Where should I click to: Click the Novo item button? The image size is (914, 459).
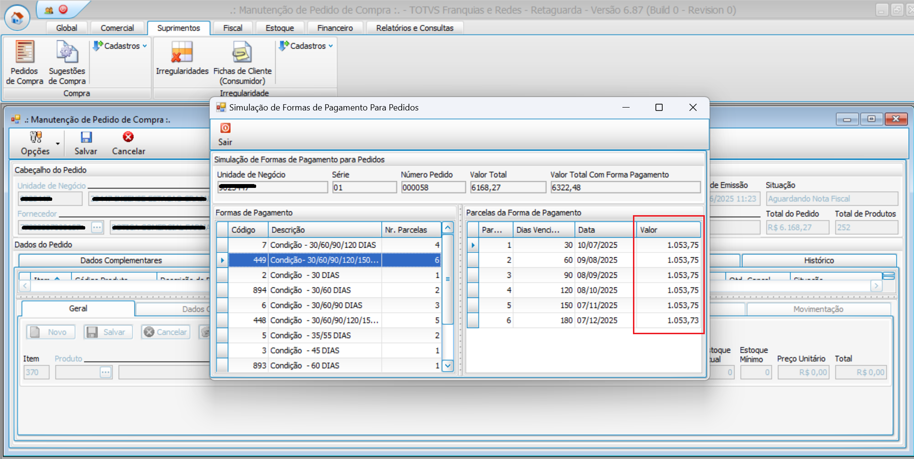pos(51,332)
